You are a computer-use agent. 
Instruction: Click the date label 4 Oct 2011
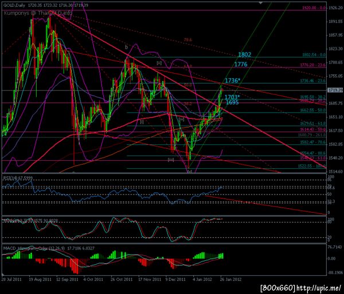click(x=93, y=280)
